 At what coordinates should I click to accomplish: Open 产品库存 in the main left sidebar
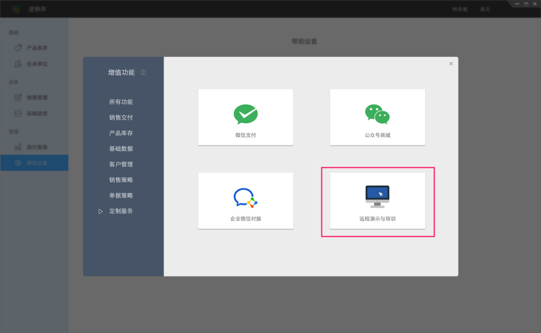pos(34,48)
